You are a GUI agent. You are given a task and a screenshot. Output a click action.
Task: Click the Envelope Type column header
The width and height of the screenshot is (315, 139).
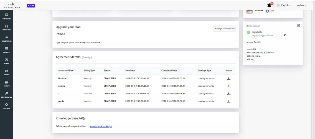coord(204,71)
